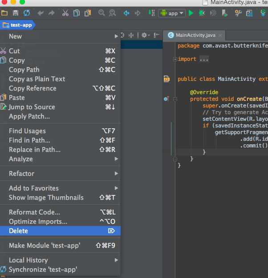Click the Attach debugger striped icon
This screenshot has height=278, width=268.
[213, 13]
